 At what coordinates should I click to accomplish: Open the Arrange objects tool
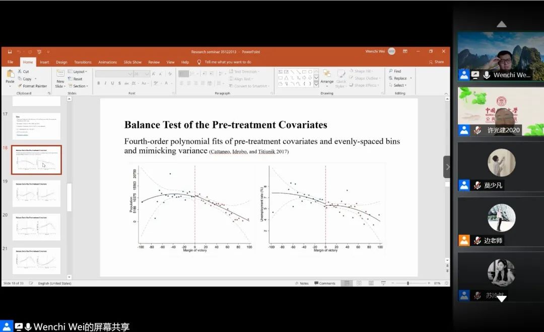click(x=327, y=76)
